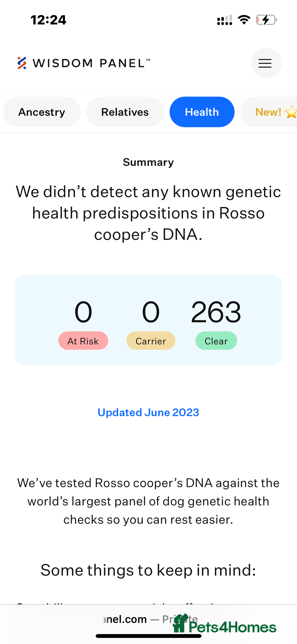The width and height of the screenshot is (297, 644).
Task: Tap the Carrier badge
Action: [151, 341]
